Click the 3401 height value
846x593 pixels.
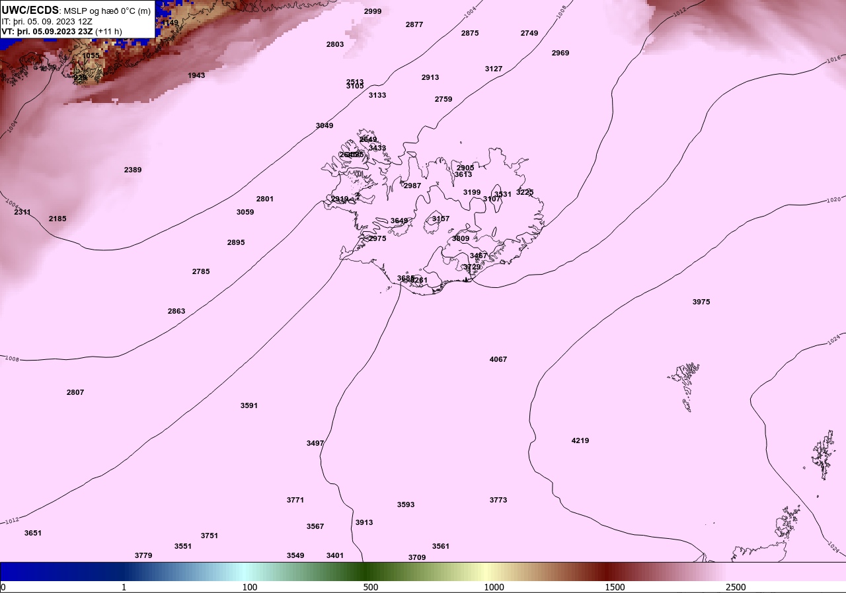click(335, 555)
